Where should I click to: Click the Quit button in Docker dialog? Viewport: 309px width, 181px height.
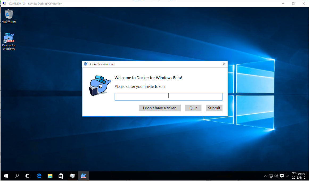[x=193, y=108]
